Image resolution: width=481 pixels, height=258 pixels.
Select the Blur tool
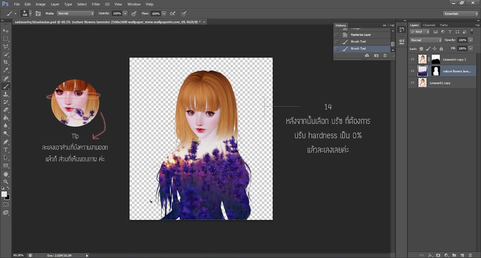[x=6, y=126]
